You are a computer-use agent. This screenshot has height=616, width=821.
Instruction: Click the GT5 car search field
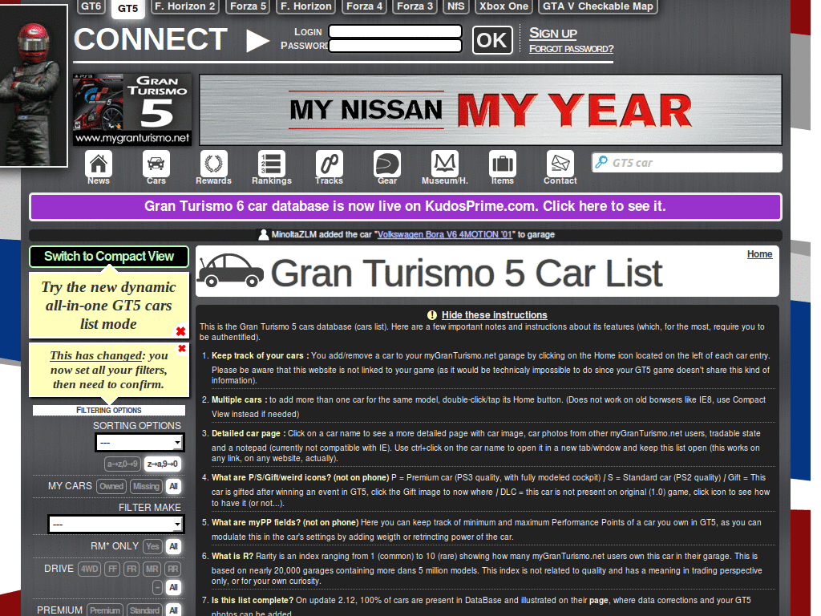(x=687, y=162)
